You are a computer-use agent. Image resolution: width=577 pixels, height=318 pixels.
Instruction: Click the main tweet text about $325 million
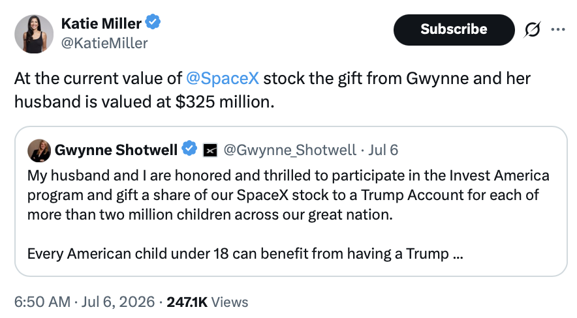tap(272, 90)
